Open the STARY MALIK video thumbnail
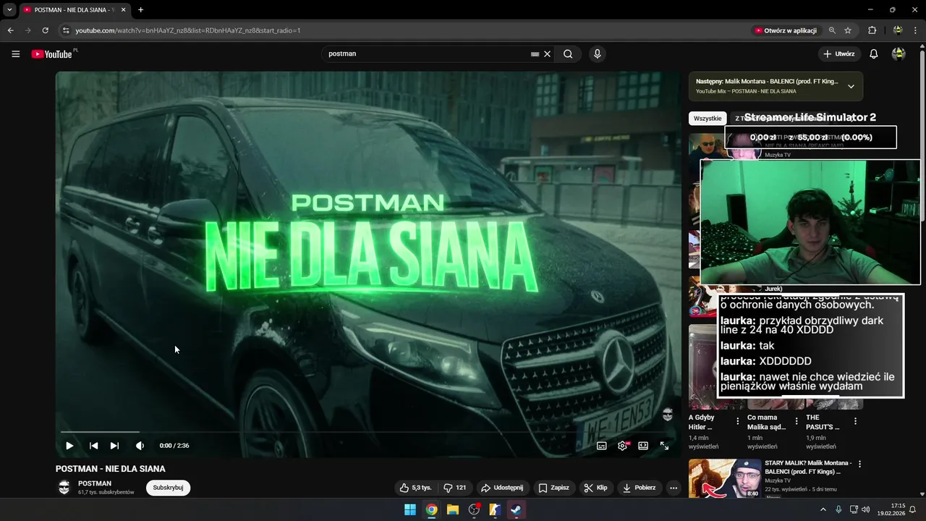The width and height of the screenshot is (926, 521). [x=725, y=478]
